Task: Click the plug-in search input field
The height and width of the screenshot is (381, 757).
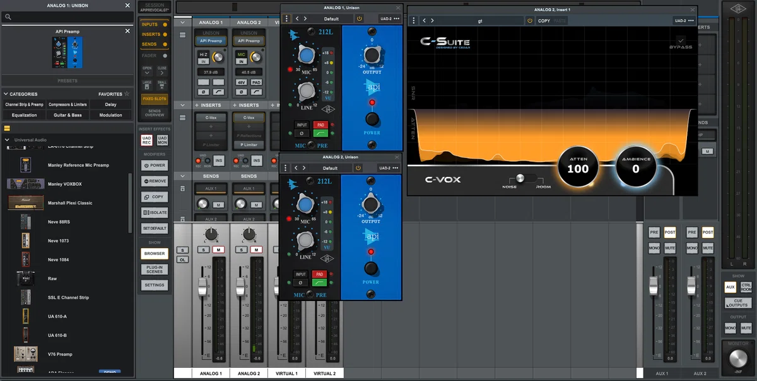Action: point(67,17)
